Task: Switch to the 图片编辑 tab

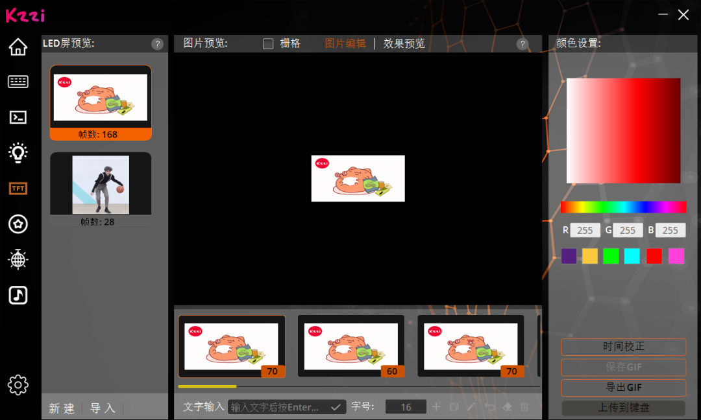Action: (x=345, y=43)
